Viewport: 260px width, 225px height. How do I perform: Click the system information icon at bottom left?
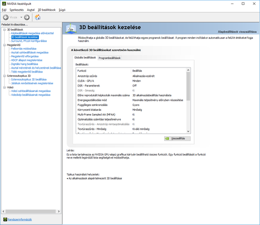[5, 219]
